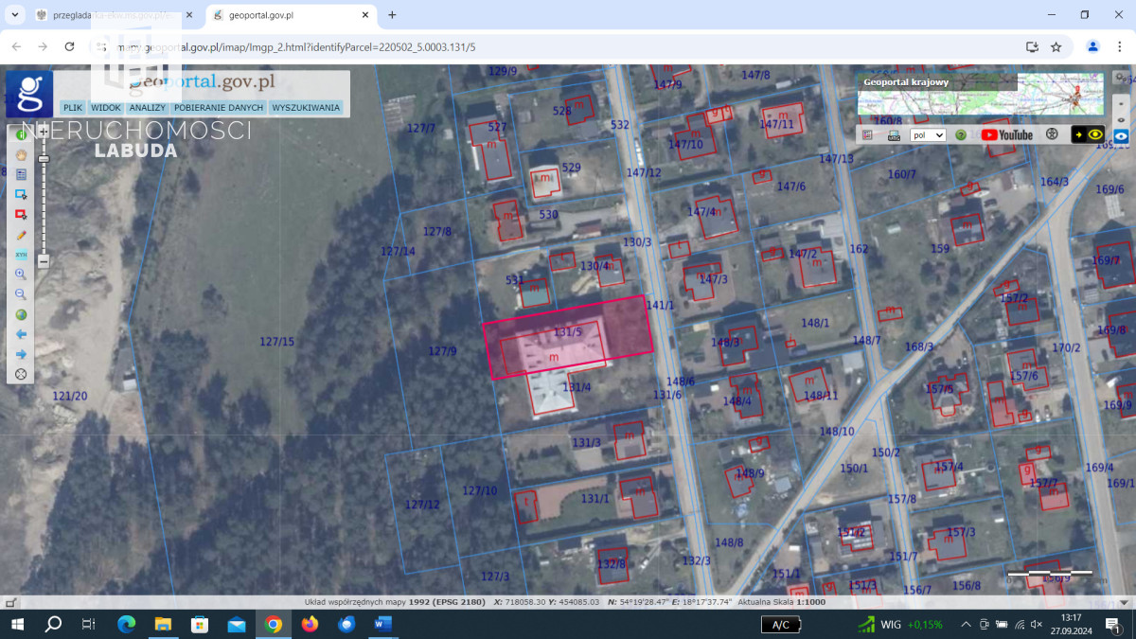Click the highlighted parcel 131/5

(568, 337)
